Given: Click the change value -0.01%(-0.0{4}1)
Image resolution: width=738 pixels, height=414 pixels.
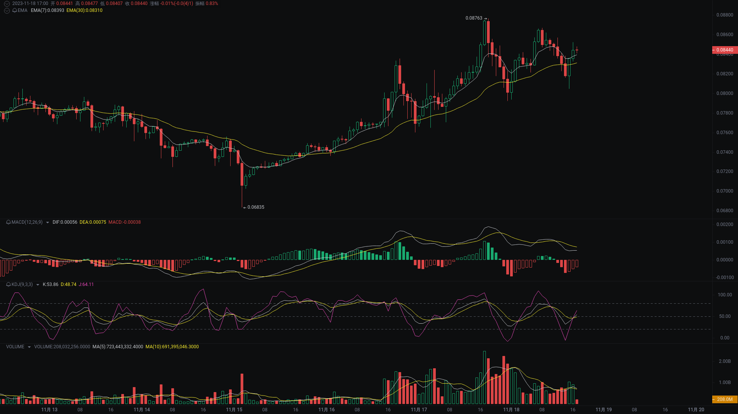Looking at the screenshot, I should [177, 3].
